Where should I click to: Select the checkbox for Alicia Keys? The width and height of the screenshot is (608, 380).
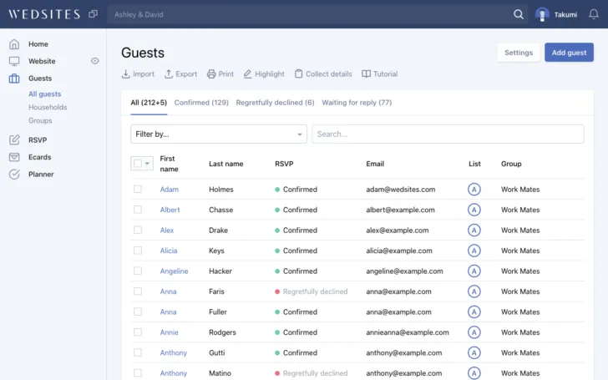coord(138,251)
